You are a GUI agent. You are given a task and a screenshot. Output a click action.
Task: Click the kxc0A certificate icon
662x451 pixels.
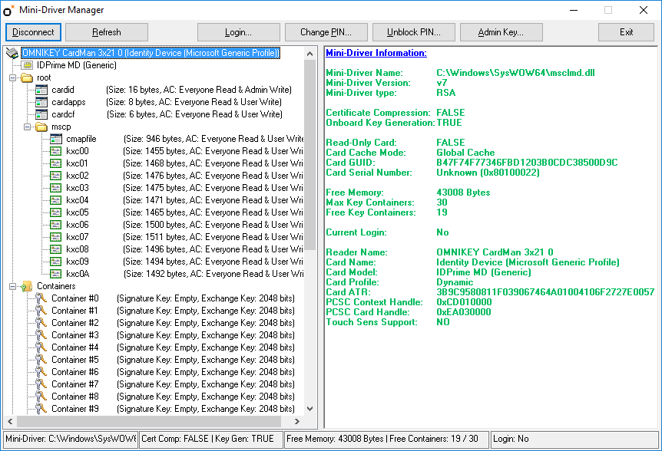click(56, 274)
